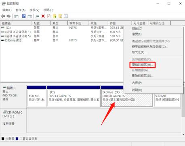
Task: Toggle the action pane toolbar icon
Action: point(29,16)
